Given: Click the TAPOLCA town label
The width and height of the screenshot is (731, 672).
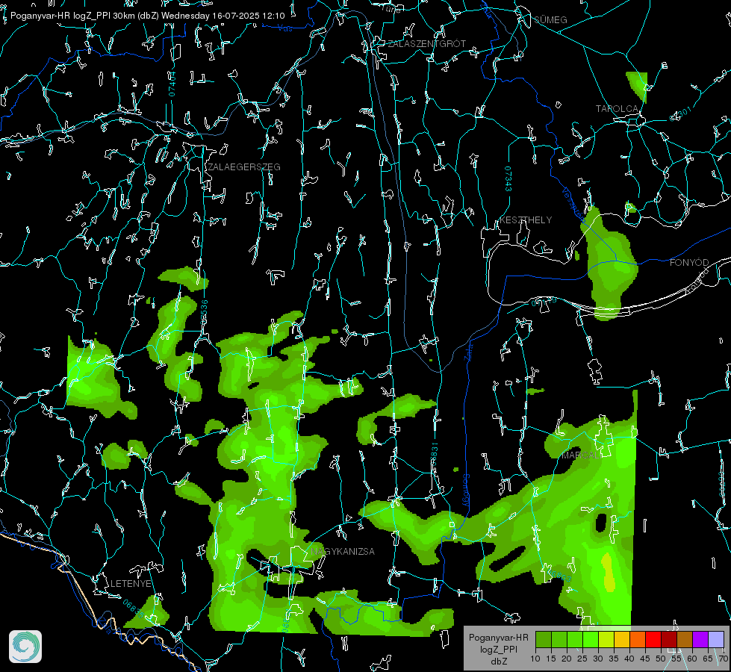Looking at the screenshot, I should click(617, 109).
